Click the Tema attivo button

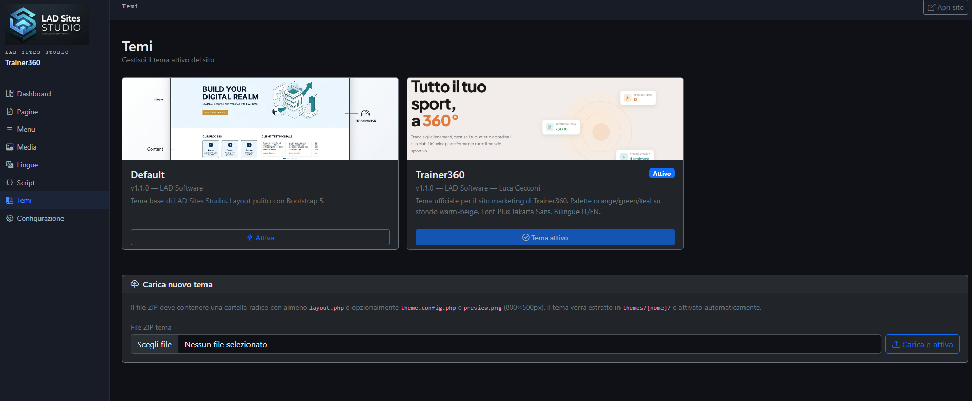point(545,238)
